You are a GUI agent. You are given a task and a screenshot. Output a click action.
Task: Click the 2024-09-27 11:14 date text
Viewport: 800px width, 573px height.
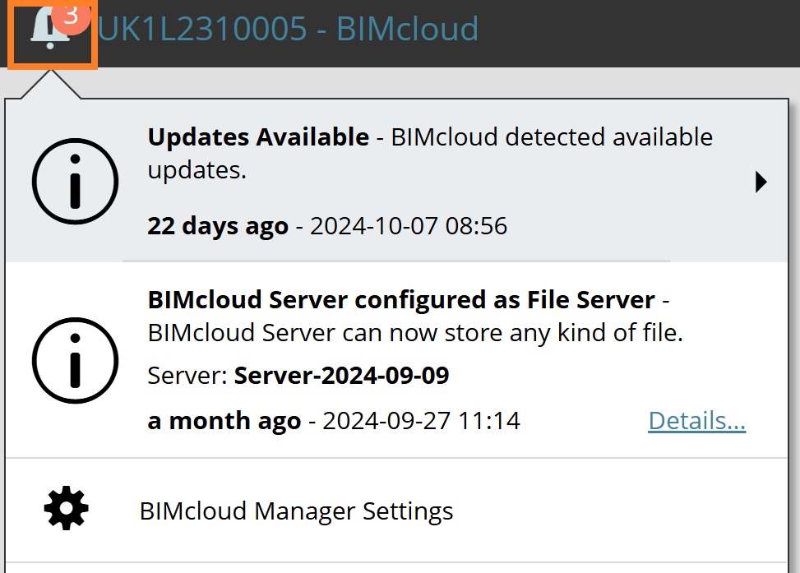(x=422, y=422)
